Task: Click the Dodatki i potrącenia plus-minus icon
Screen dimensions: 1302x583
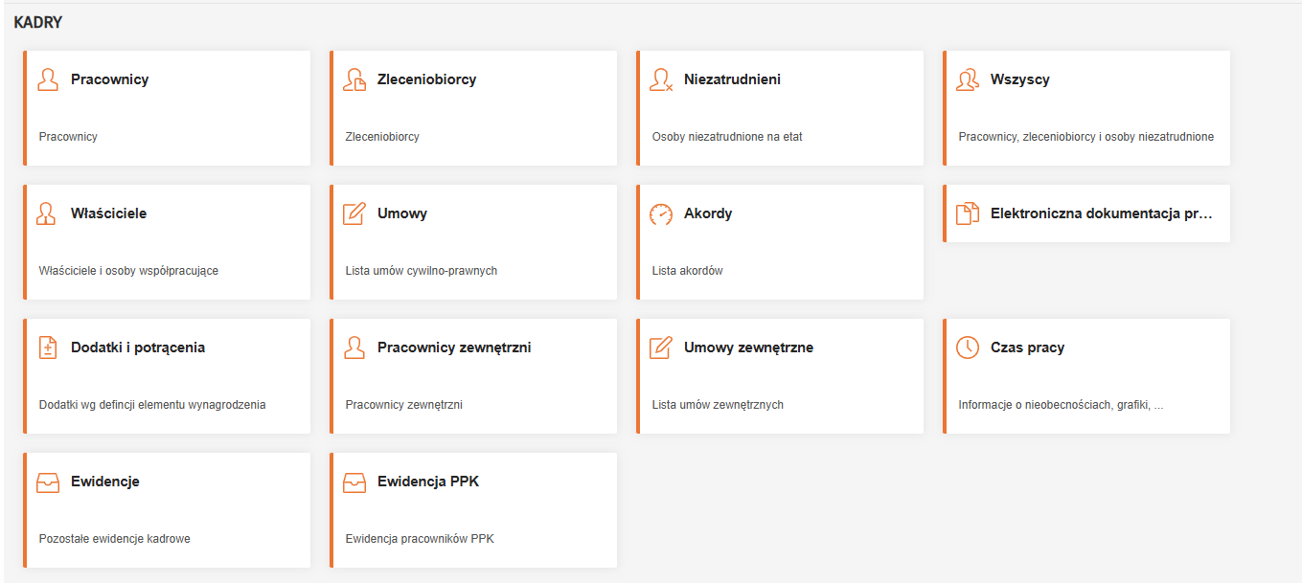Action: 48,348
